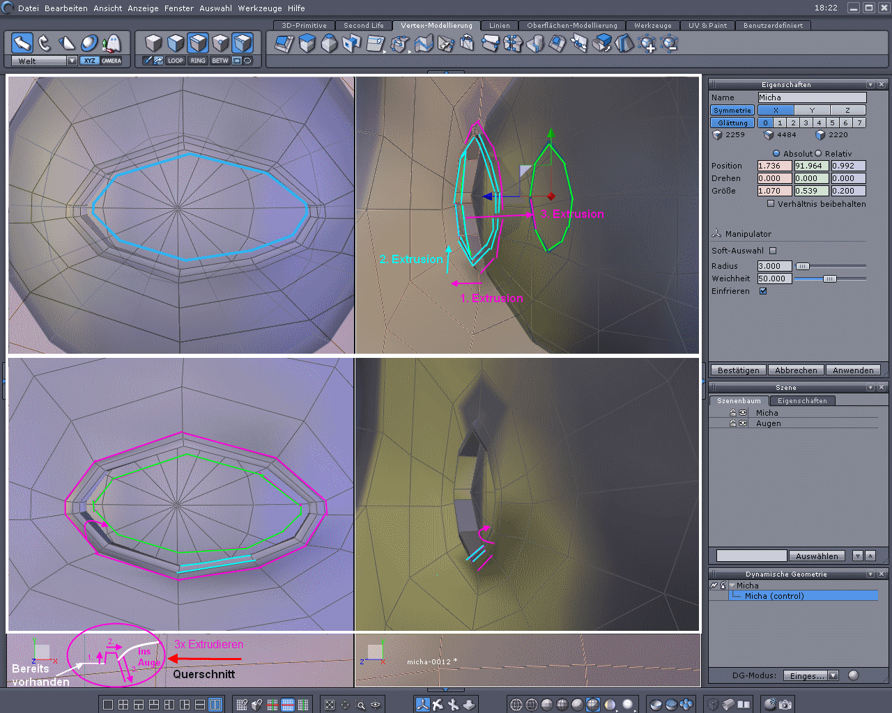
Task: Click the vertex tool icon with minus sign
Action: (669, 44)
